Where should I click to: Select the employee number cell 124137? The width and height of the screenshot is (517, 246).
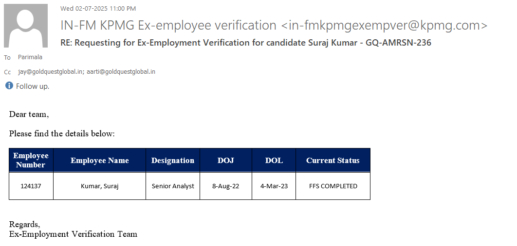[31, 186]
